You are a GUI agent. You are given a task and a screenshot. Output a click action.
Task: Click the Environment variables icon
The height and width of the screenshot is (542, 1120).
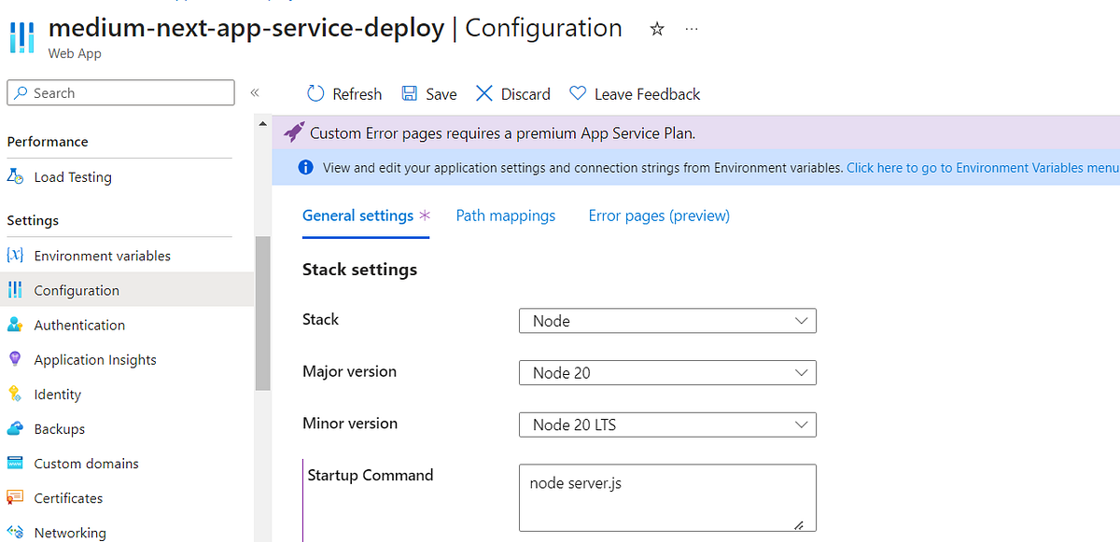pos(15,255)
